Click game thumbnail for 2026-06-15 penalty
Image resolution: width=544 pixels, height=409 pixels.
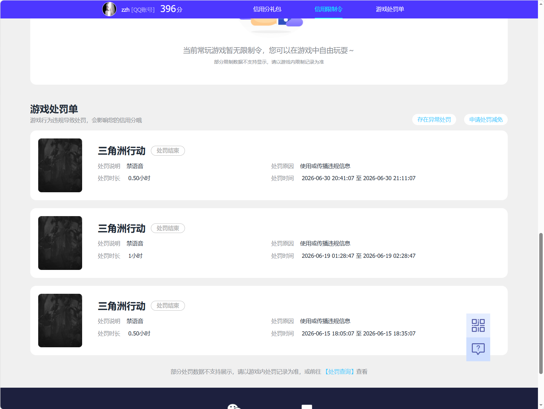tap(60, 321)
